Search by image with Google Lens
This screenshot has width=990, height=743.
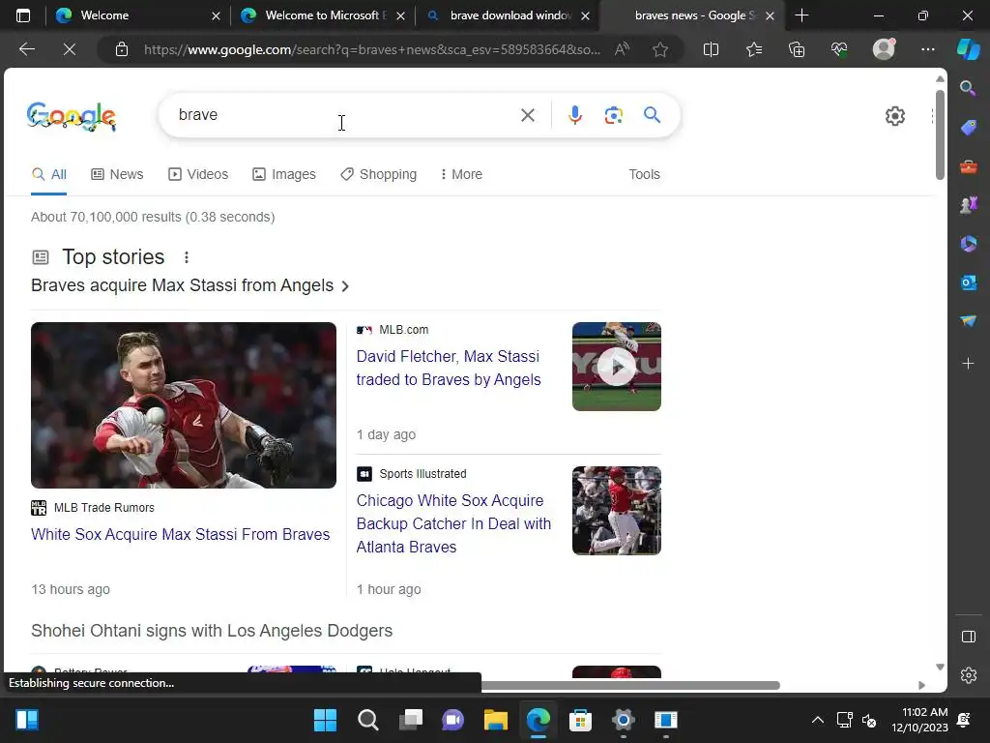[x=613, y=115]
